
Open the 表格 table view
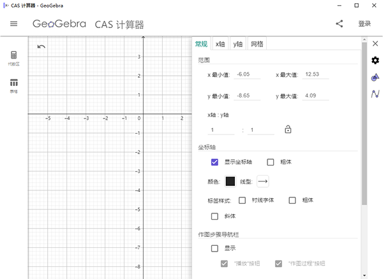pos(13,85)
